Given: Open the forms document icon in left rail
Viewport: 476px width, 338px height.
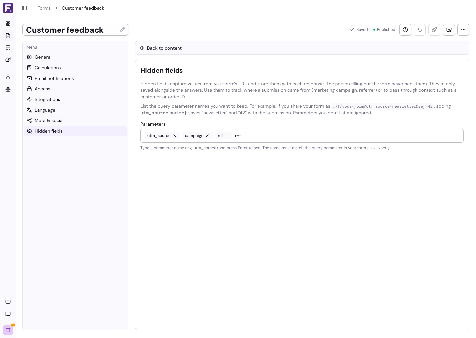Looking at the screenshot, I should point(8,36).
